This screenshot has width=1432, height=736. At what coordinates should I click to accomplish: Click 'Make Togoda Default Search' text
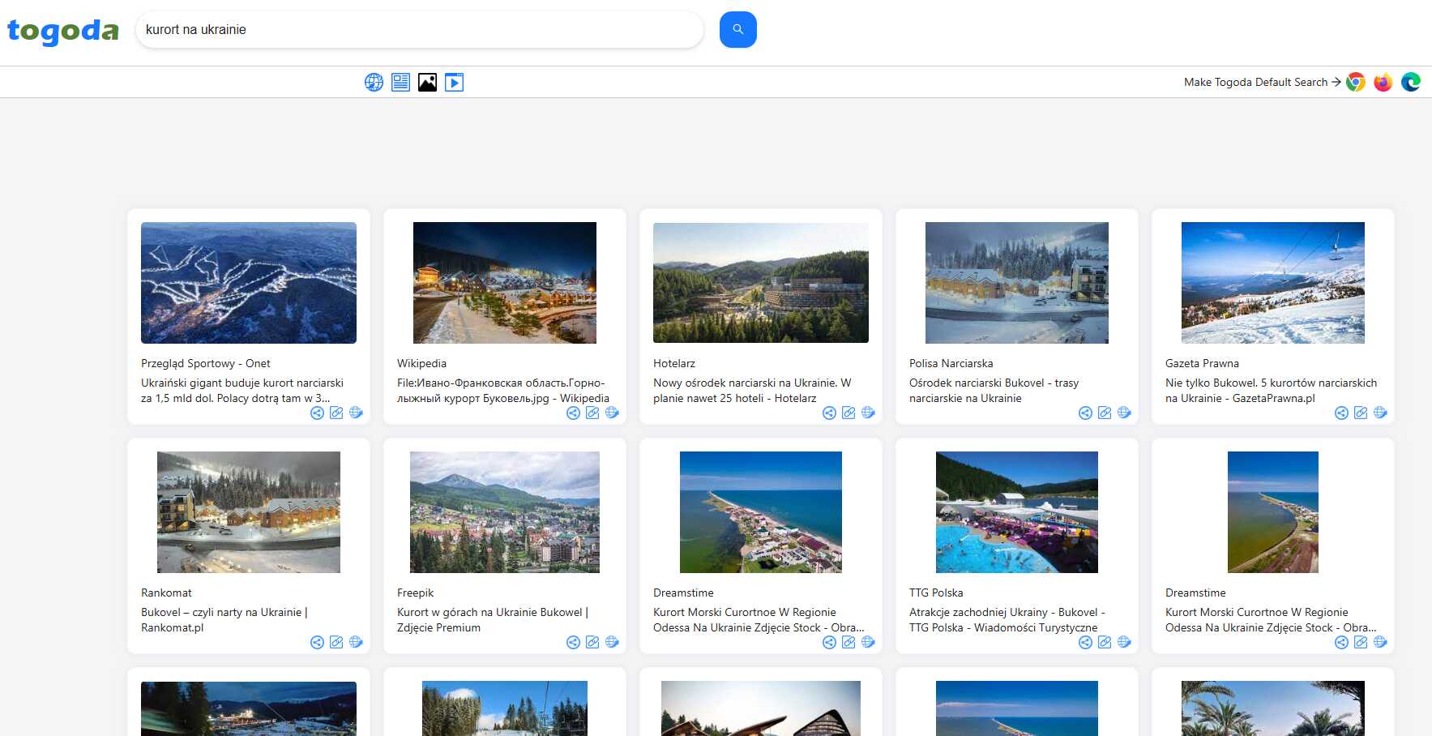point(1255,82)
